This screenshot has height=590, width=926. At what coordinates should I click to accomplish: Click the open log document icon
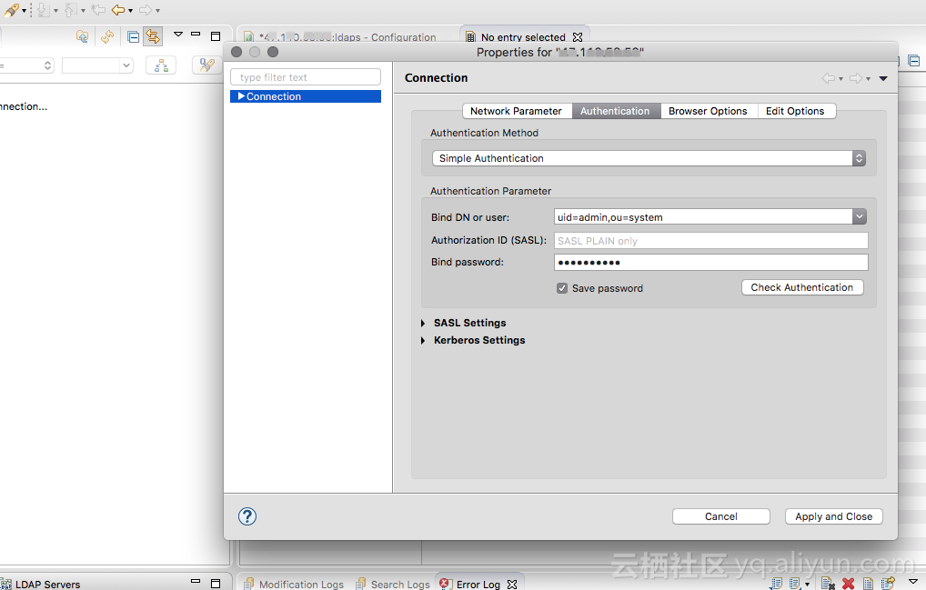tap(868, 584)
